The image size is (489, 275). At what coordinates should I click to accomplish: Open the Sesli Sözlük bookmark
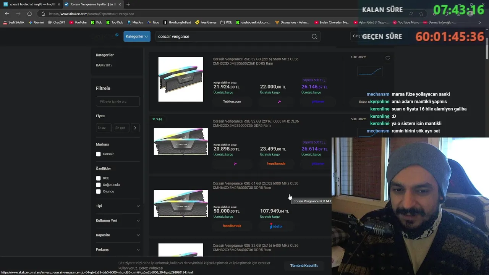[x=14, y=22]
